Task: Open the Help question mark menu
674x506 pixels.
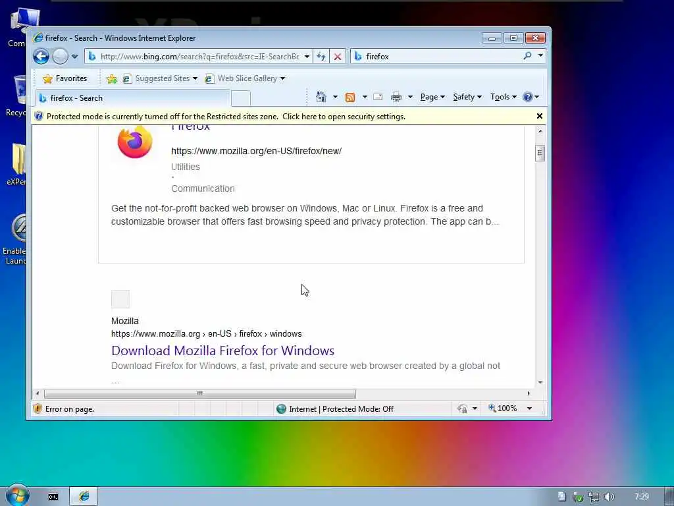Action: tap(531, 97)
